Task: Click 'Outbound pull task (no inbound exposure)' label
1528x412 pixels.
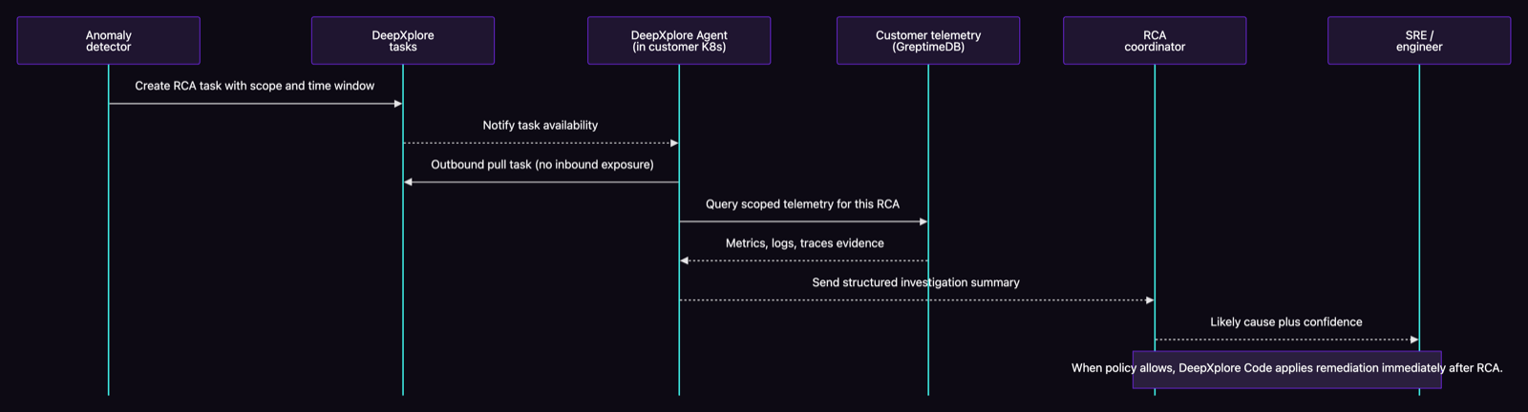Action: 542,165
